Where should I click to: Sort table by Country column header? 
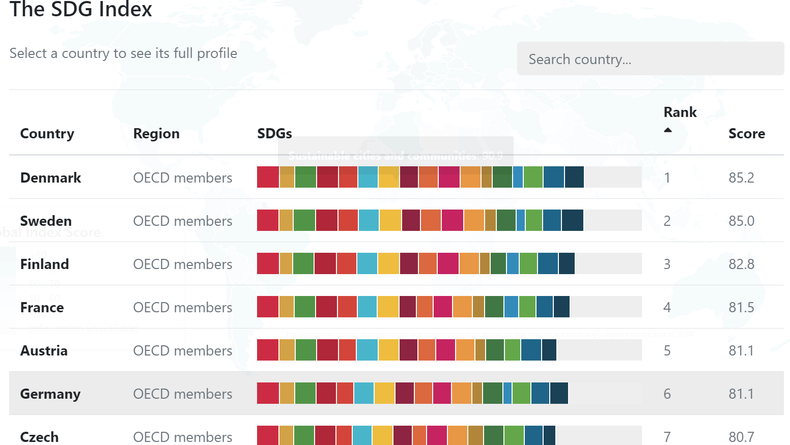tap(47, 133)
